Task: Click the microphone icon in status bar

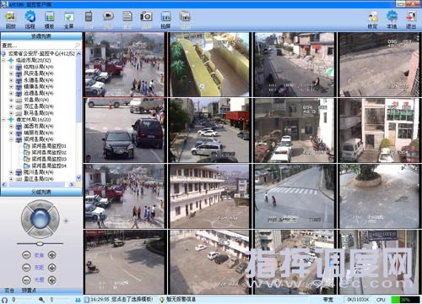Action: pyautogui.click(x=41, y=300)
